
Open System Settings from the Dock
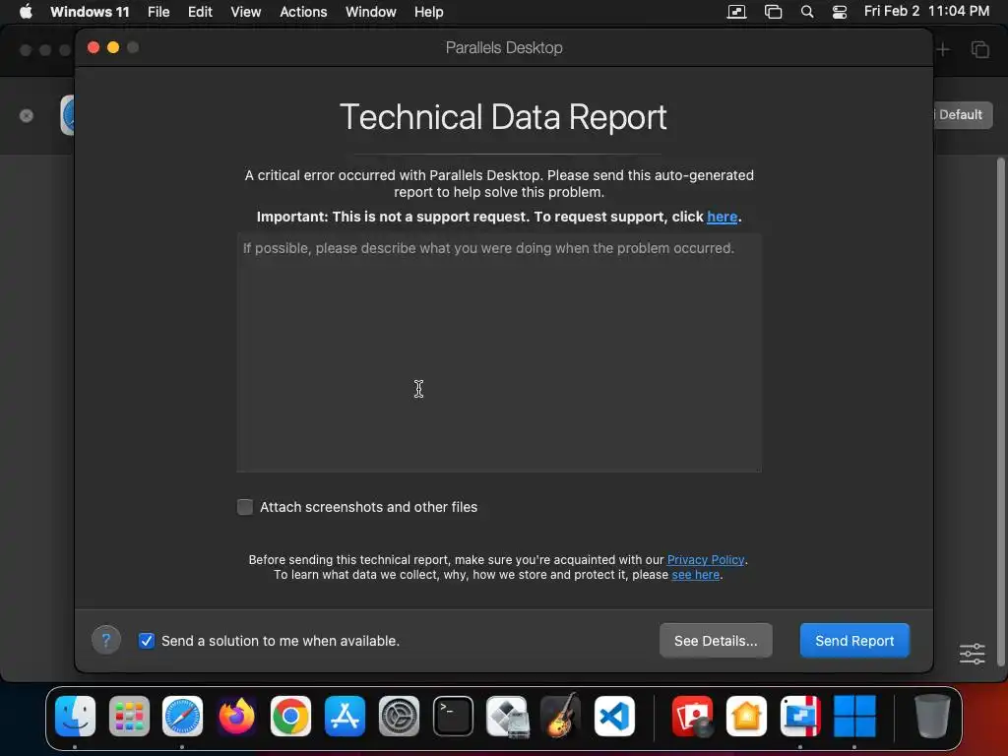point(399,717)
